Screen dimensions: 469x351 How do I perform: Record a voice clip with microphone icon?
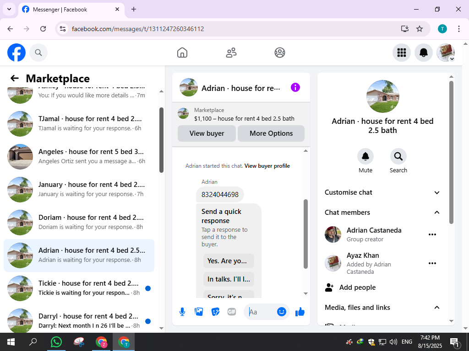(x=182, y=312)
